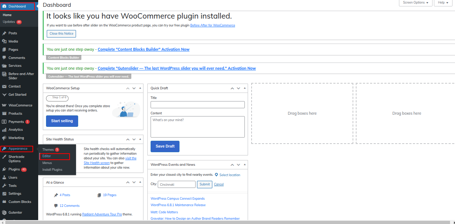Click the WooCommerce logo icon

click(4, 105)
